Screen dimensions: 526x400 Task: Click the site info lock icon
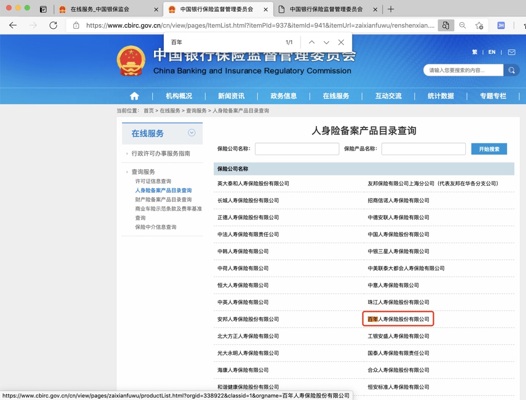point(76,25)
